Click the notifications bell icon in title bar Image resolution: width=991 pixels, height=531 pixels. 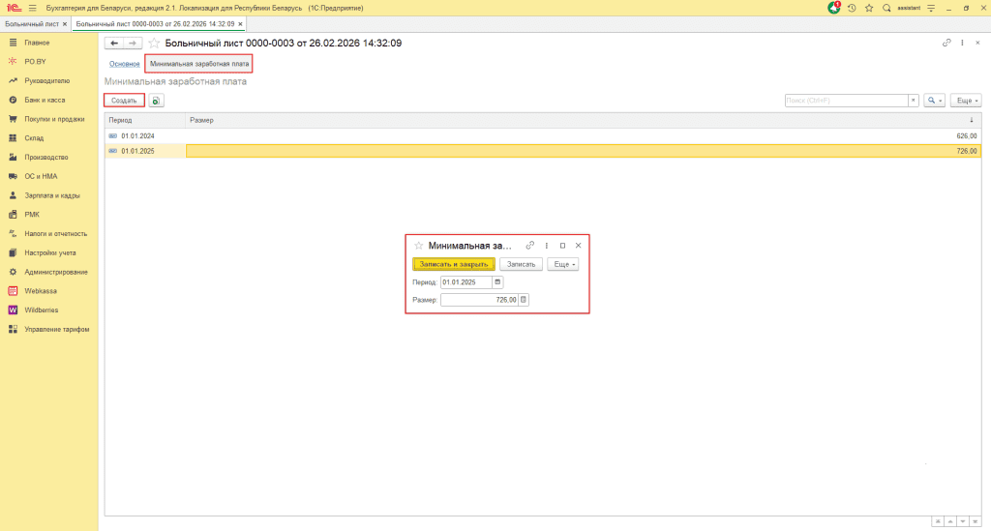click(834, 8)
